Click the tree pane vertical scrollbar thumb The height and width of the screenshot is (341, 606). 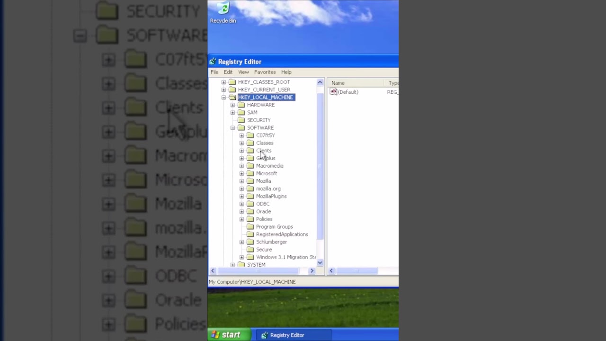(320, 166)
